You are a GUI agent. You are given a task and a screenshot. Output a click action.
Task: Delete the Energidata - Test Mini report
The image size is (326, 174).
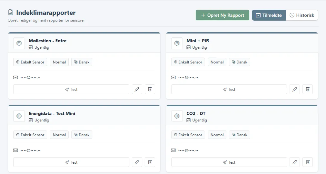click(x=150, y=162)
